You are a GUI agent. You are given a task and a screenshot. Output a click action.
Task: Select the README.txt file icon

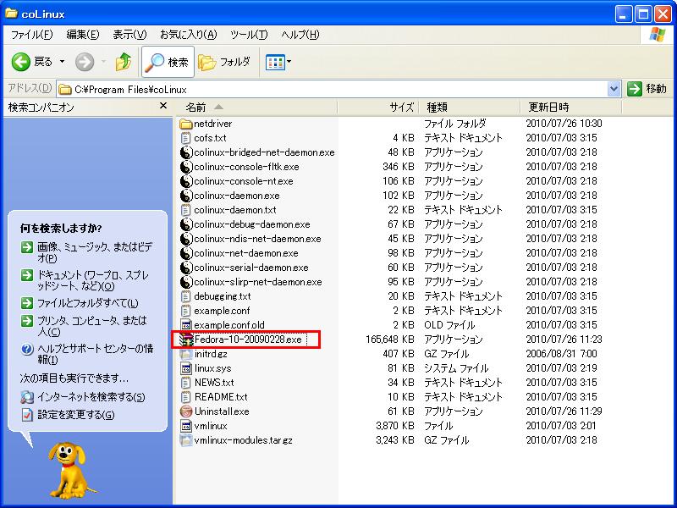186,397
